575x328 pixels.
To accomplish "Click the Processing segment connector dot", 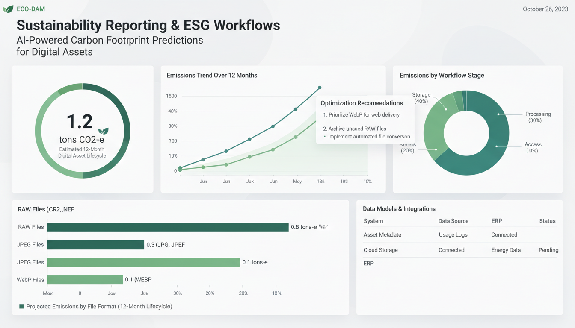I will 498,114.
